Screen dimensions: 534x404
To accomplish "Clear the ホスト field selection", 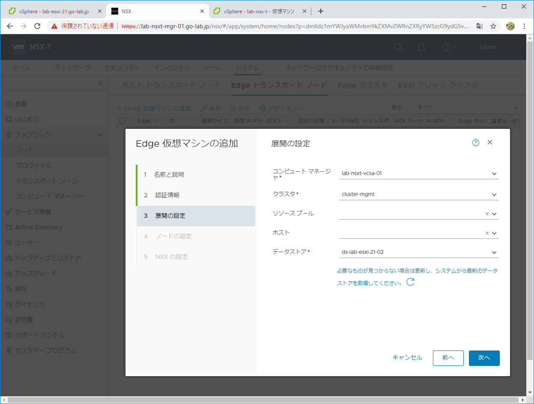I will pos(487,233).
